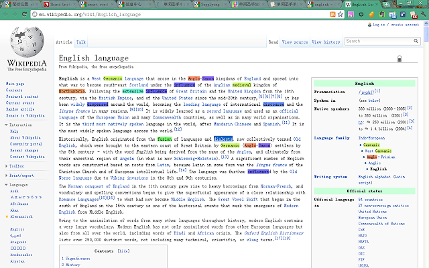
Task: Open the View source tab
Action: tap(295, 42)
